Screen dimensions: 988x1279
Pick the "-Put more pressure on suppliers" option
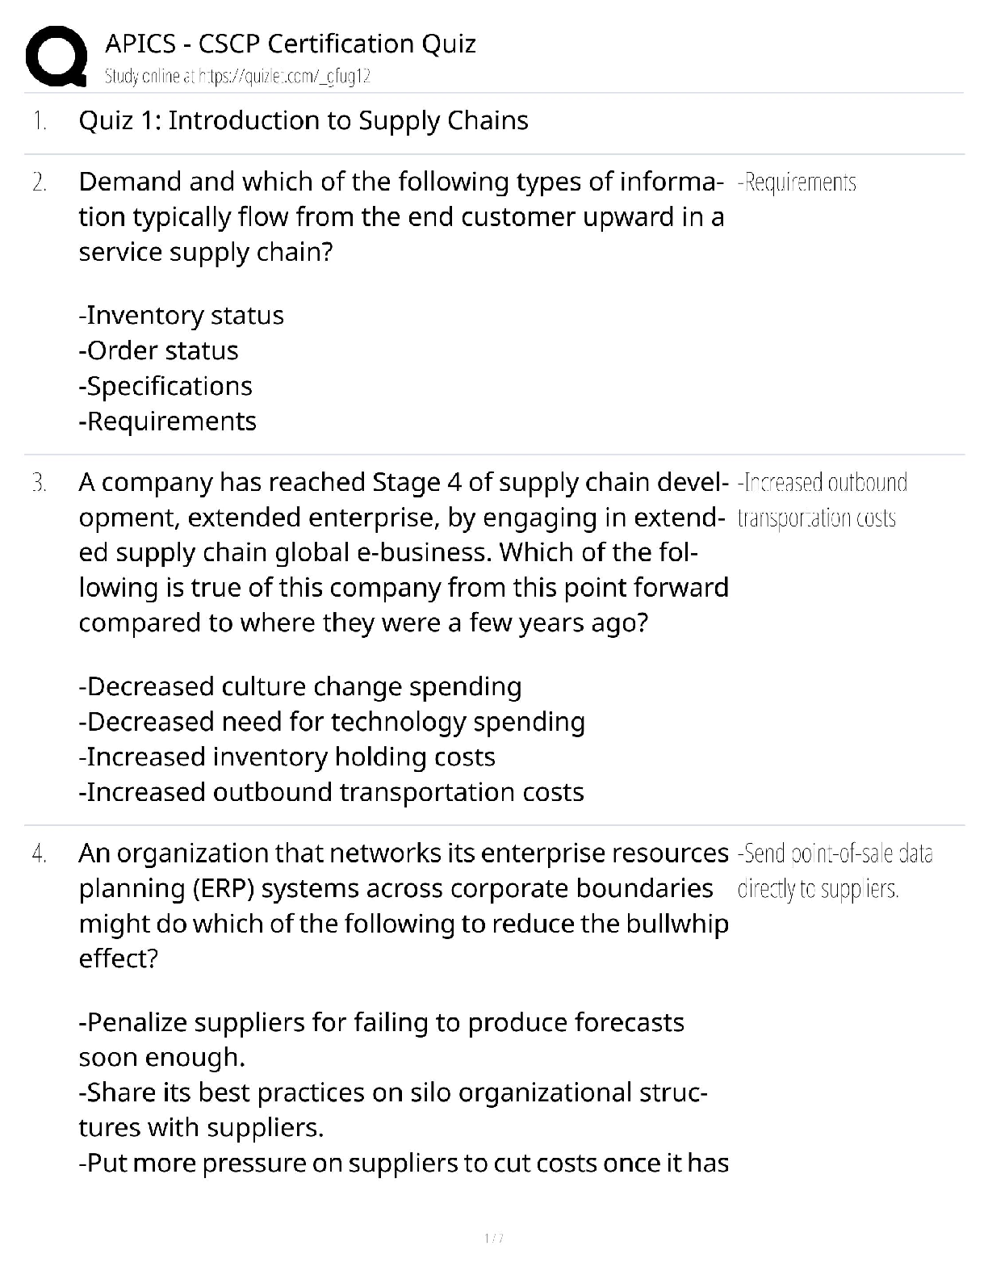point(404,1163)
